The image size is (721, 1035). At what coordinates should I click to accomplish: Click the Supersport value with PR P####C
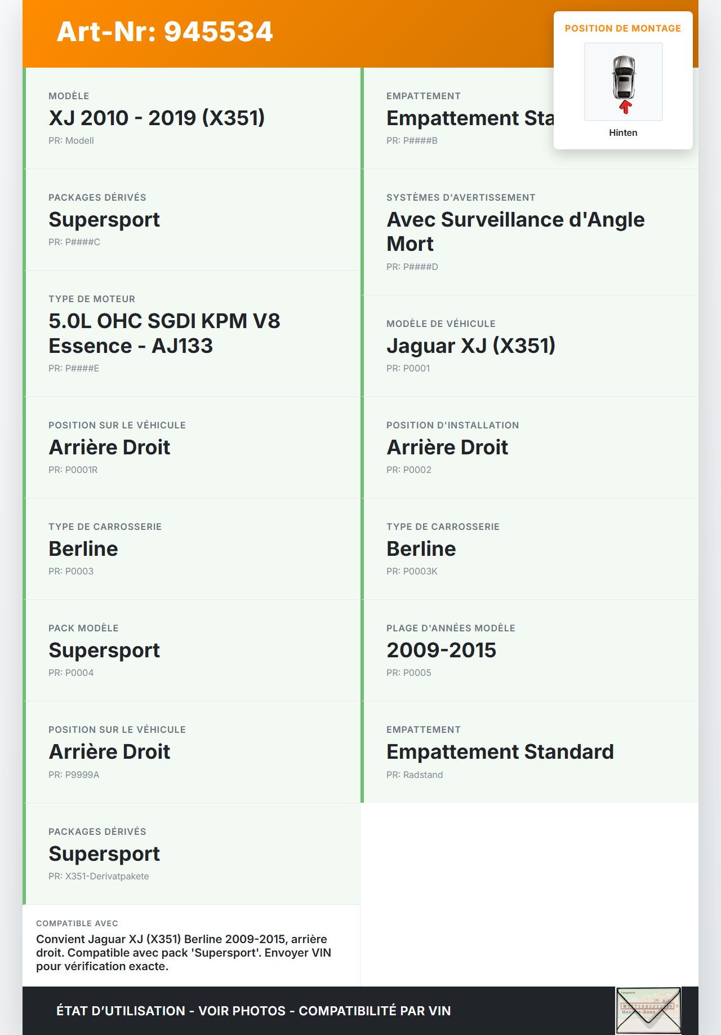(x=104, y=220)
